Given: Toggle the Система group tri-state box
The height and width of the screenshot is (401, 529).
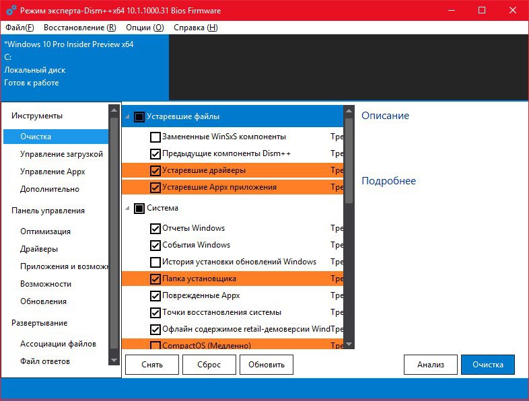Looking at the screenshot, I should point(139,209).
